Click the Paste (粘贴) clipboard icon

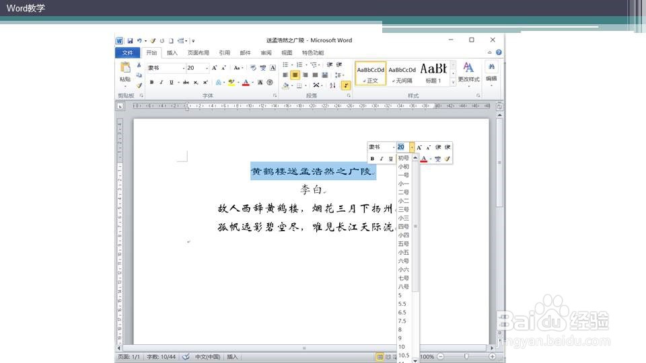click(x=125, y=67)
